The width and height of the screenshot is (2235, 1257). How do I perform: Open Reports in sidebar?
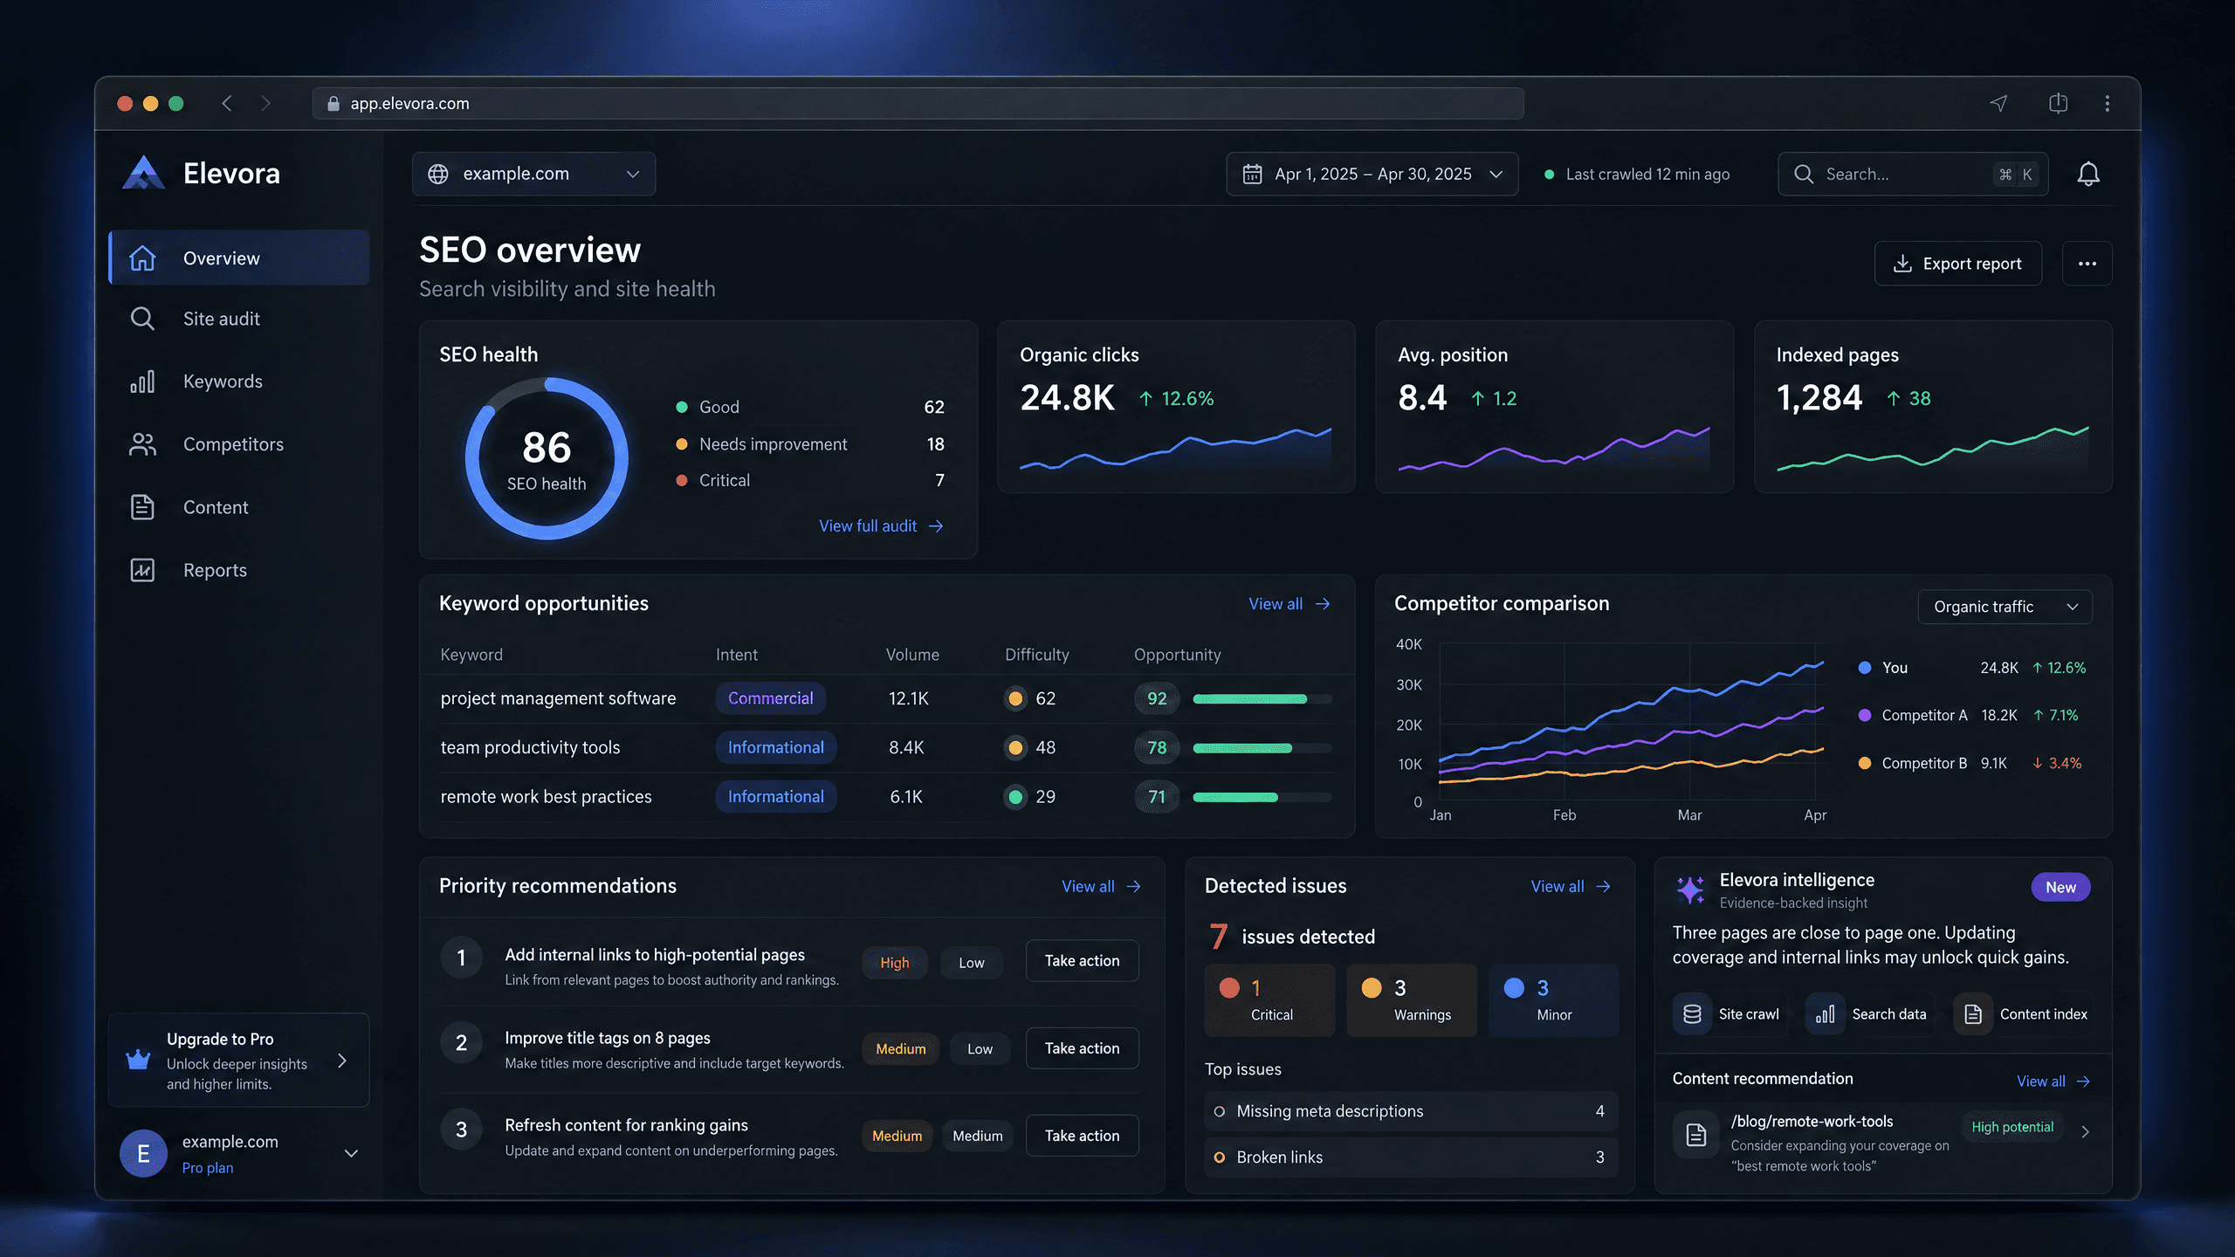click(x=239, y=570)
